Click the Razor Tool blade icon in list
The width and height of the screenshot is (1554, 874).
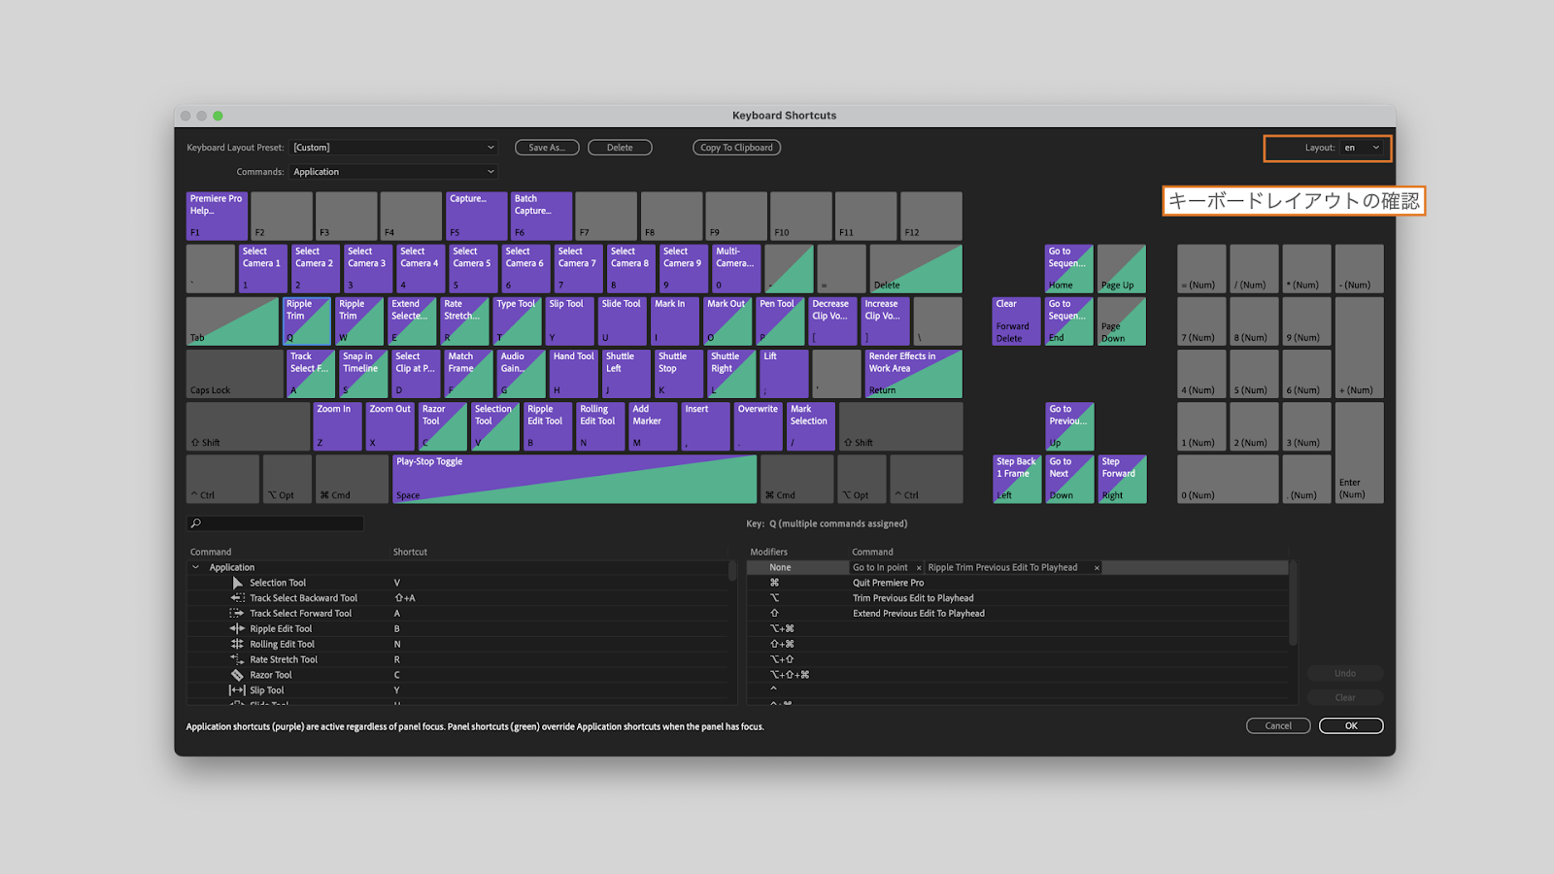click(237, 675)
